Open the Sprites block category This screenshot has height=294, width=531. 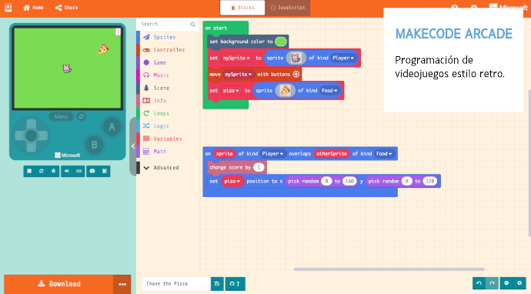tap(165, 37)
